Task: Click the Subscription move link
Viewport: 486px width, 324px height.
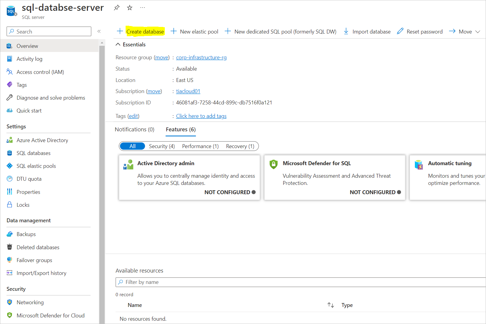Action: (154, 91)
